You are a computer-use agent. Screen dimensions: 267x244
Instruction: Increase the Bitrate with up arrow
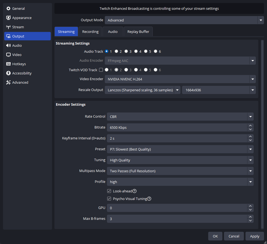point(250,126)
